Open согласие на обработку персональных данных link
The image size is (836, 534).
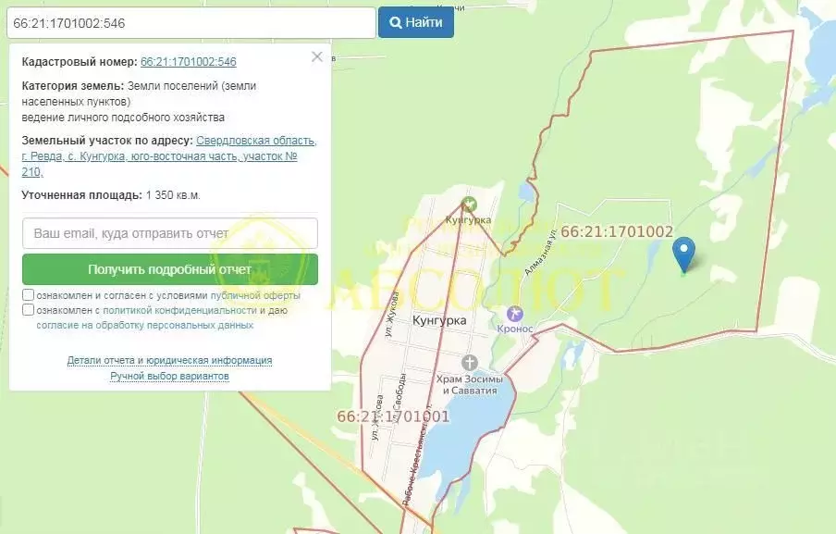[144, 326]
